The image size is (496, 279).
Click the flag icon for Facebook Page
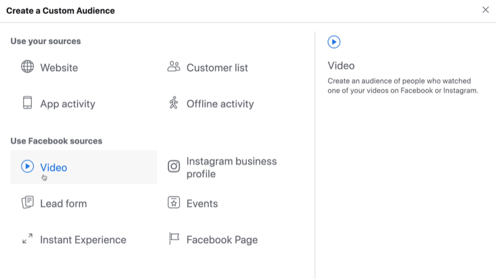[174, 239]
